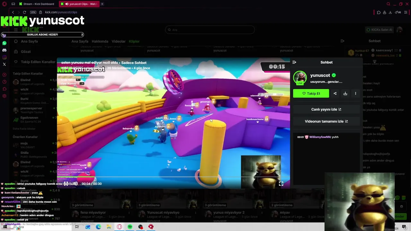The height and width of the screenshot is (231, 411).
Task: Open browser downloads icon in toolbar
Action: [390, 12]
